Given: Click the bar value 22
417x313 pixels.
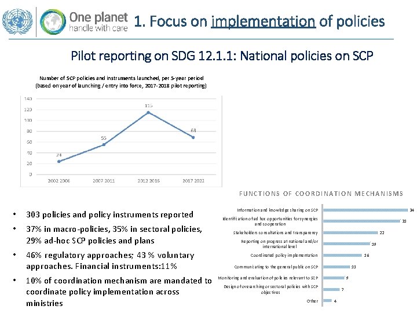Looking at the screenshot, I should (x=382, y=232).
